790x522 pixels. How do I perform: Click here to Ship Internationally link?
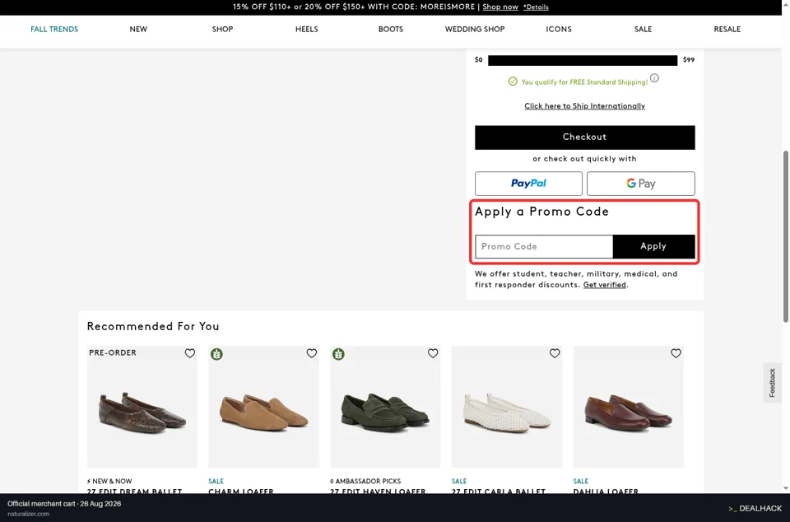(585, 106)
